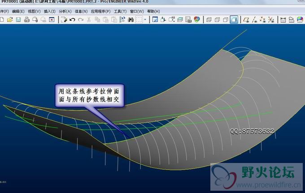Click the Regenerate model icon
The image size is (305, 193).
coord(64,19)
